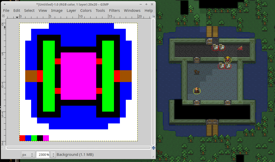Maximize the GIMP window
The image size is (275, 162).
[x=146, y=4]
